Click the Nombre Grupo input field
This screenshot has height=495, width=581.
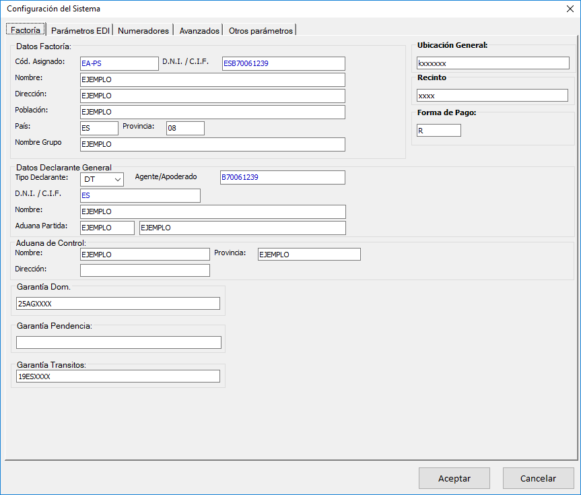click(212, 144)
